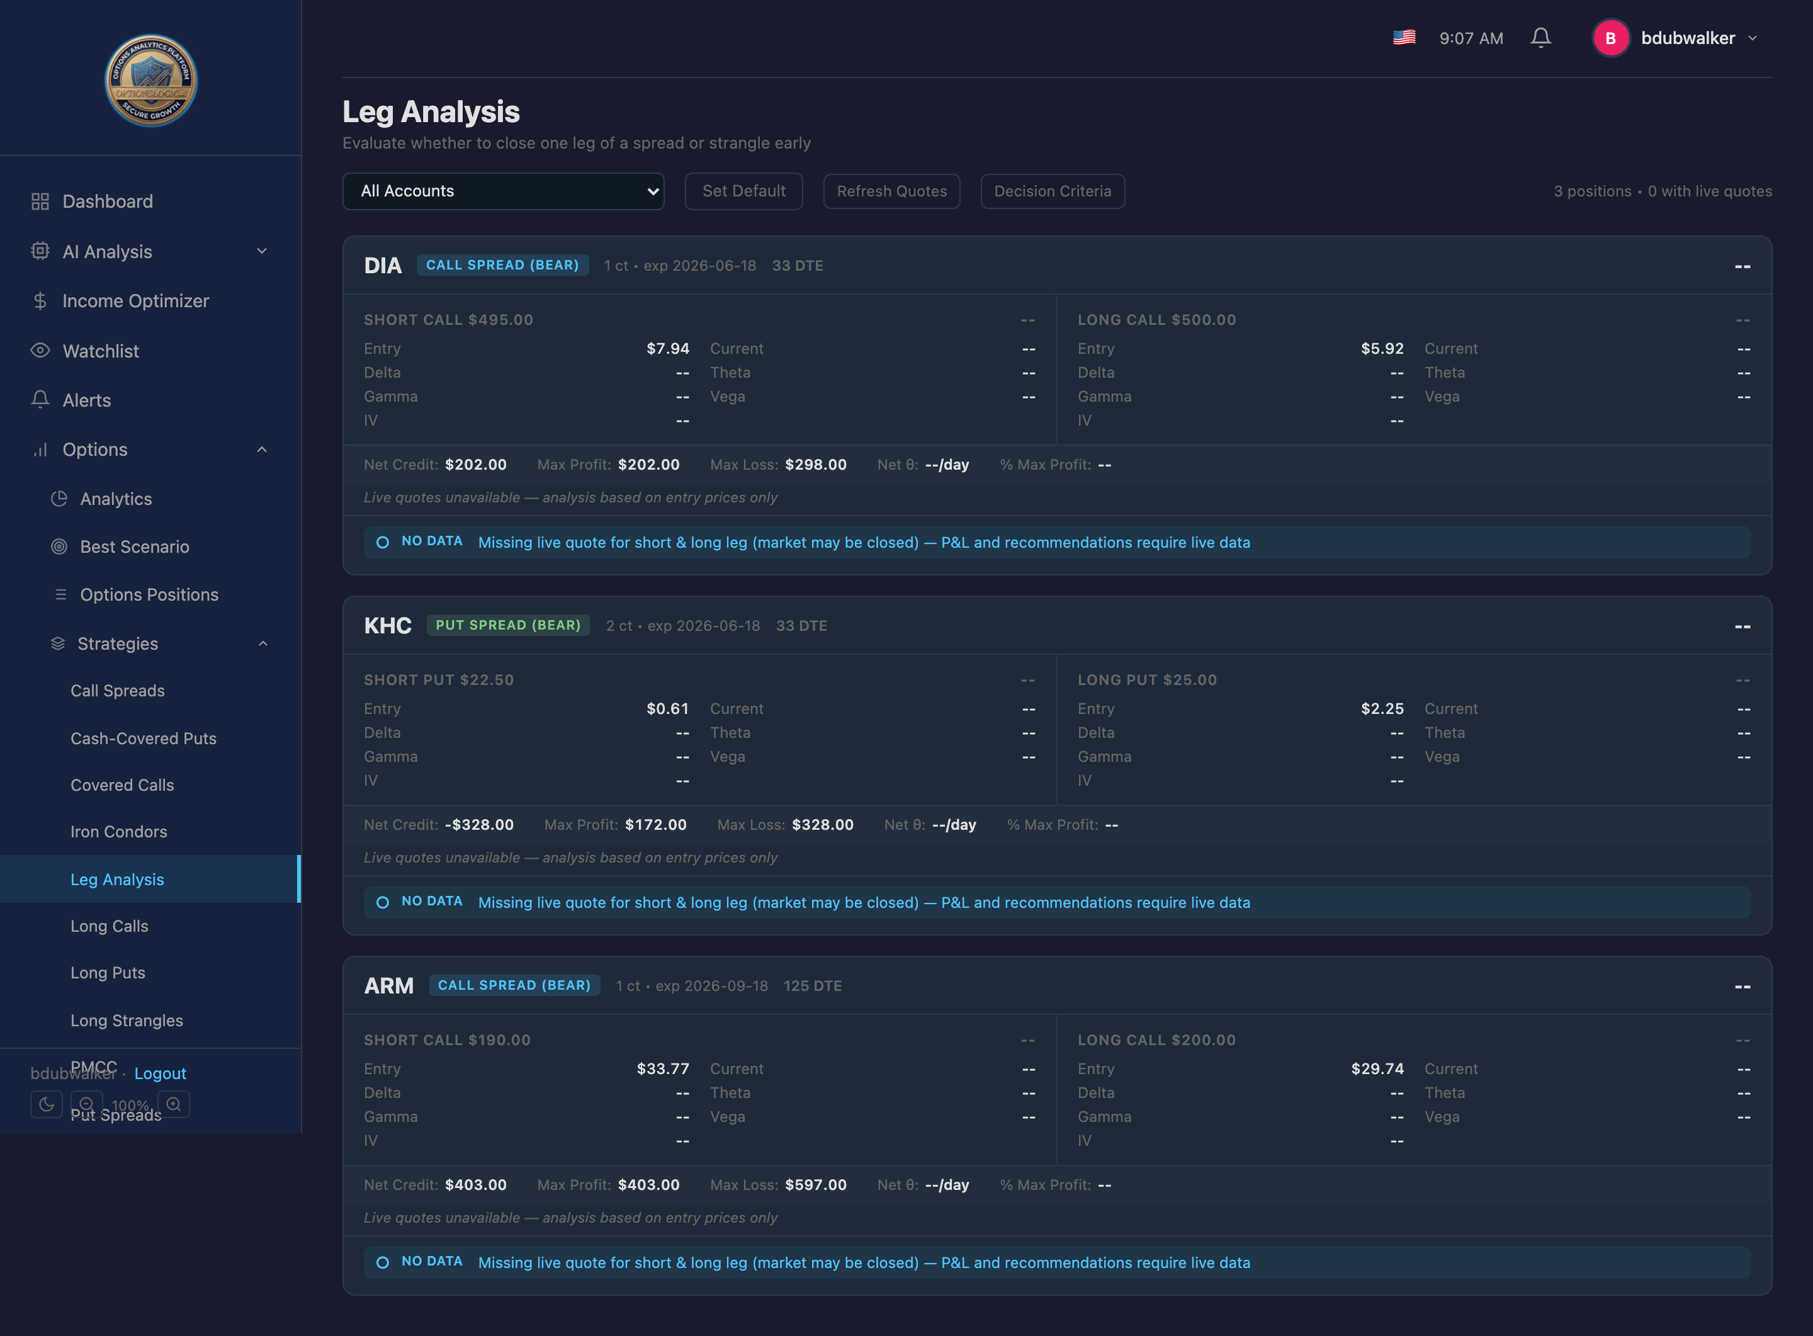Viewport: 1813px width, 1336px height.
Task: Click the US flag locale icon
Action: coord(1404,38)
